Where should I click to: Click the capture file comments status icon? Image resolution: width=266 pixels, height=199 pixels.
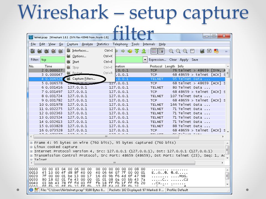point(36,190)
